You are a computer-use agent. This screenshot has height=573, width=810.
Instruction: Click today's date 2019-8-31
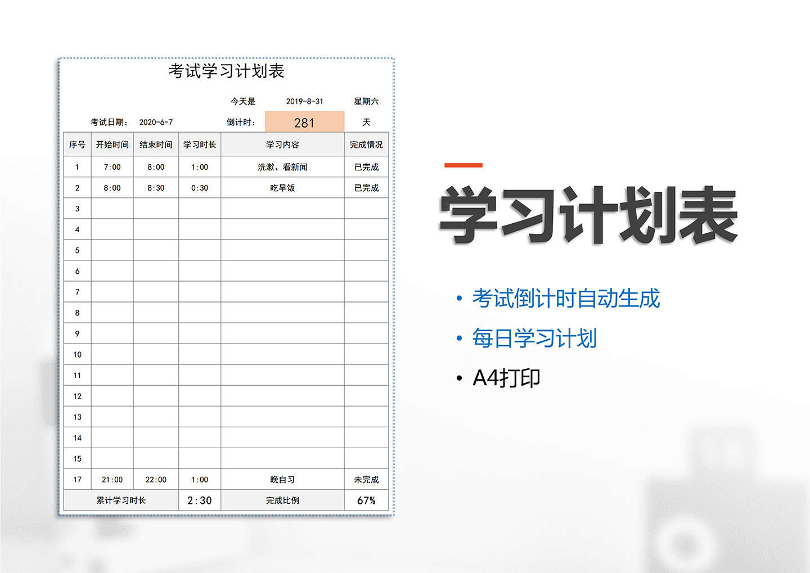[x=304, y=101]
